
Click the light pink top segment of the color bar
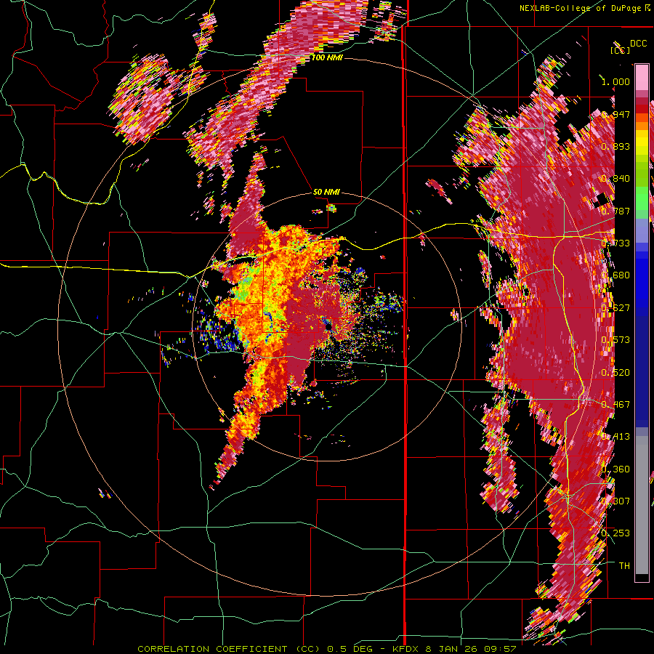tap(642, 77)
